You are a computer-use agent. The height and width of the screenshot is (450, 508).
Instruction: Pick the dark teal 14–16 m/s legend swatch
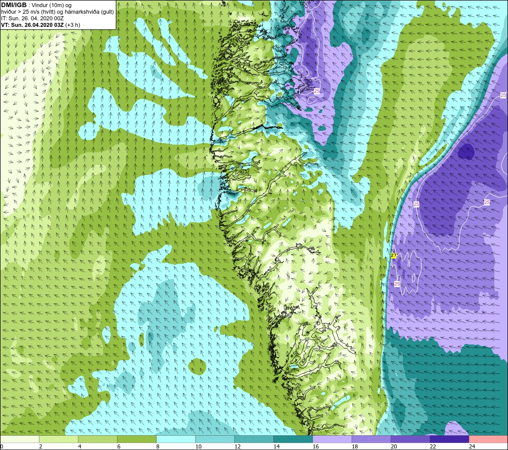tap(293, 439)
